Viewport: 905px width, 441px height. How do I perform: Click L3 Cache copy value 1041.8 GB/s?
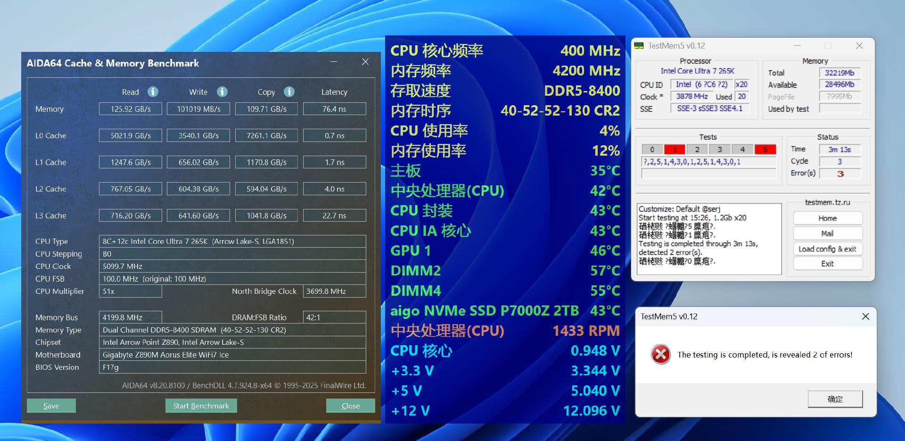(266, 216)
